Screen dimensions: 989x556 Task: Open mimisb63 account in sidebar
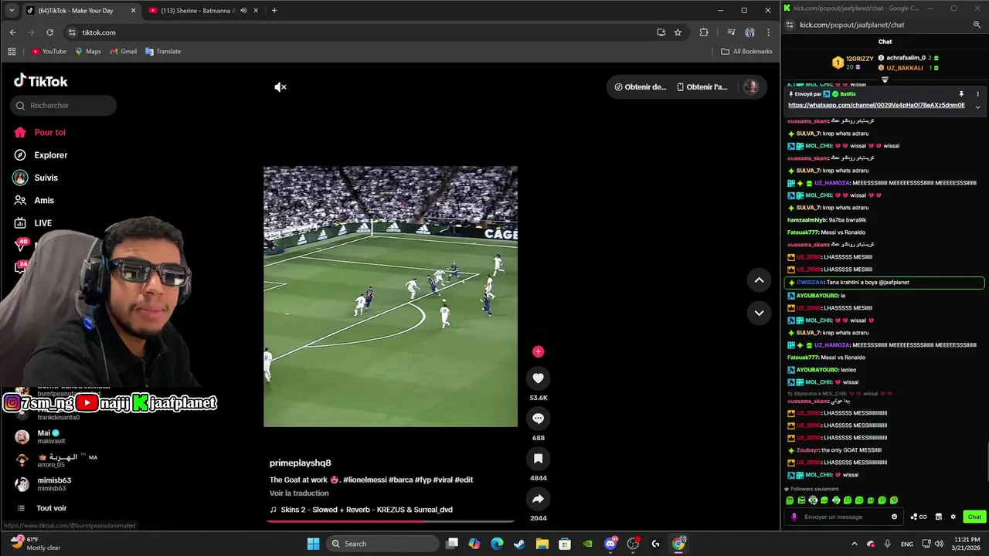click(x=54, y=484)
